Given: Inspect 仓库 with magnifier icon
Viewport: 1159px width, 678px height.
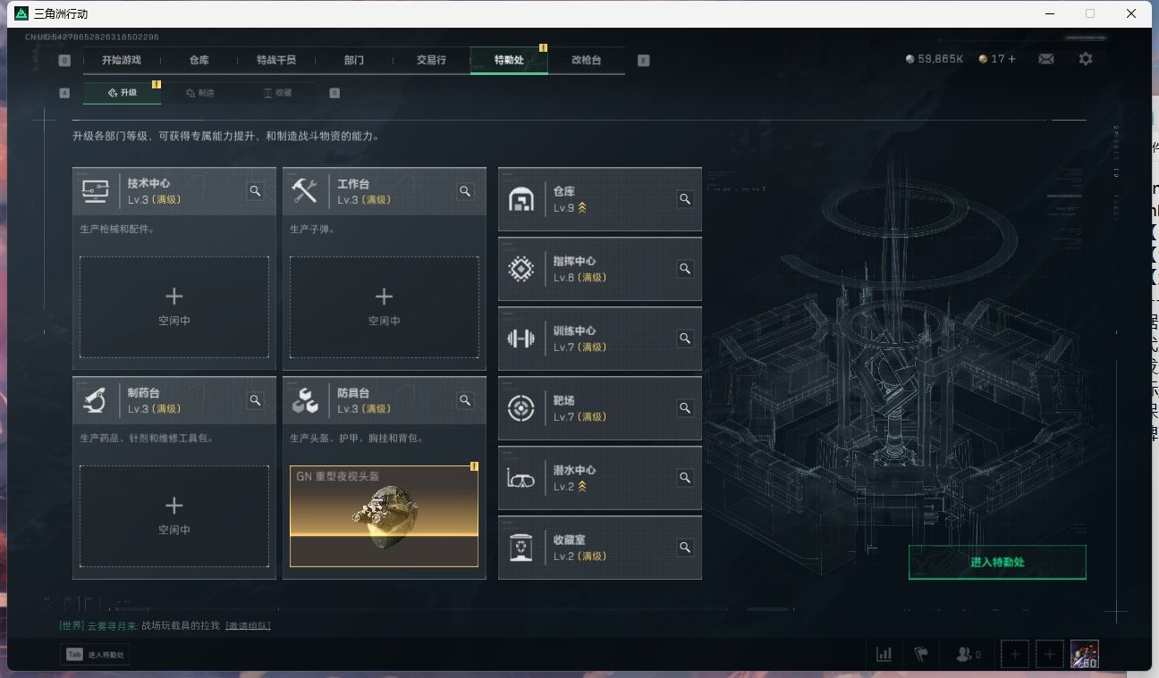Looking at the screenshot, I should point(685,199).
